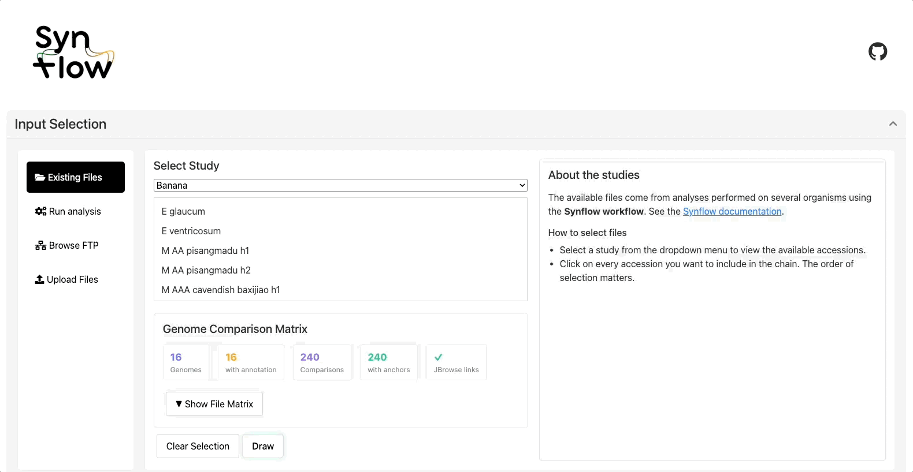Collapse the Input Selection panel chevron
This screenshot has width=913, height=472.
(x=893, y=123)
